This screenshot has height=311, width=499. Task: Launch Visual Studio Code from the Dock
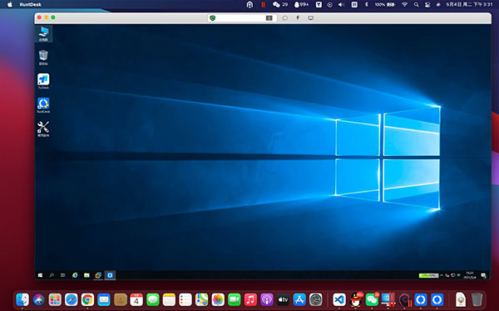[339, 299]
